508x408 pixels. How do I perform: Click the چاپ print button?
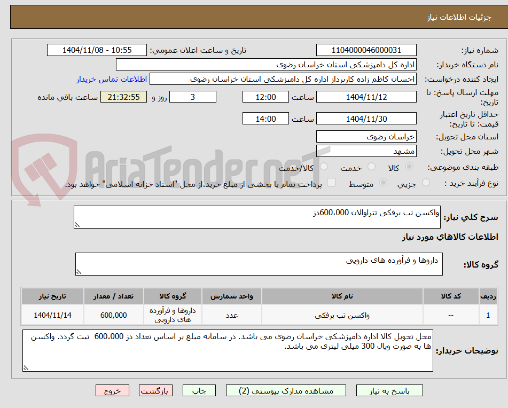coord(199,390)
